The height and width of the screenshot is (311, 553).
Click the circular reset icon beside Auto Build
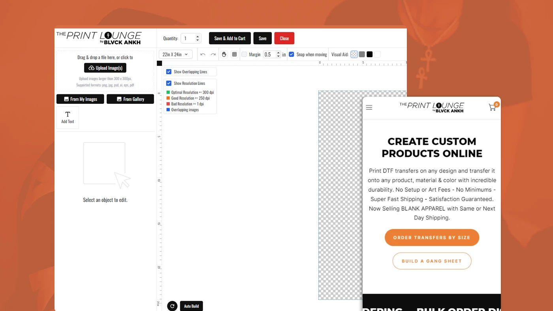tap(172, 306)
